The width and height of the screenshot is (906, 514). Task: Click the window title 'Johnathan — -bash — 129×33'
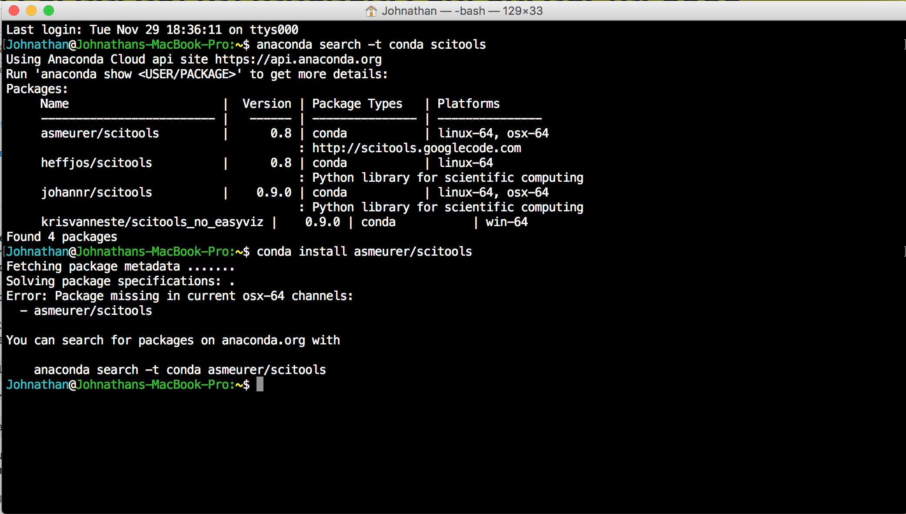(x=462, y=11)
